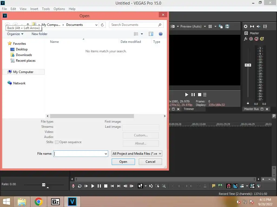The image size is (277, 207).
Task: Go to start of project in transport
Action: 112,186
